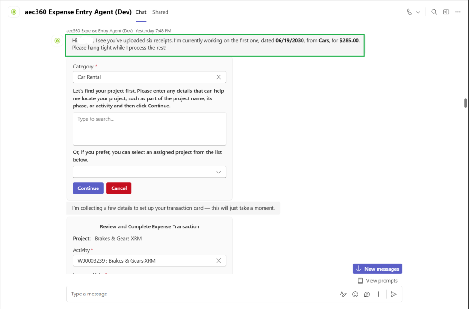Start an audio call with phone icon
469x309 pixels.
pos(409,12)
